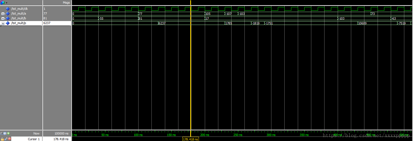413x141 pixels.
Task: Open the dropdown arrow beside the objects icon
Action: click(6, 3)
